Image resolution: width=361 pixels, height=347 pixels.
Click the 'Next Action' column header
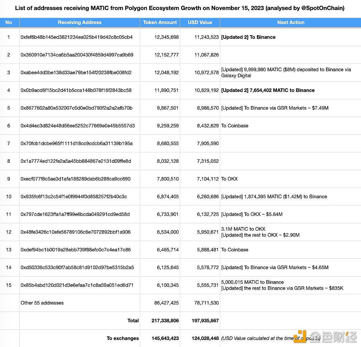pos(291,22)
